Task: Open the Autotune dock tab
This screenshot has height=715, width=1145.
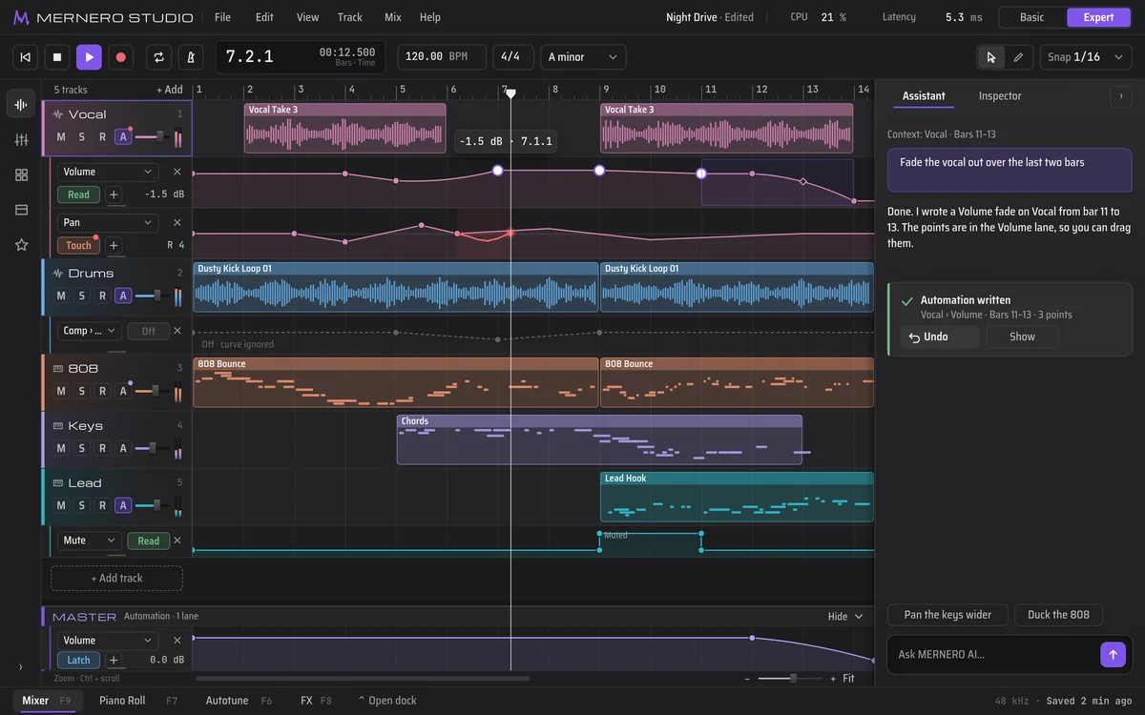Action: coord(239,701)
